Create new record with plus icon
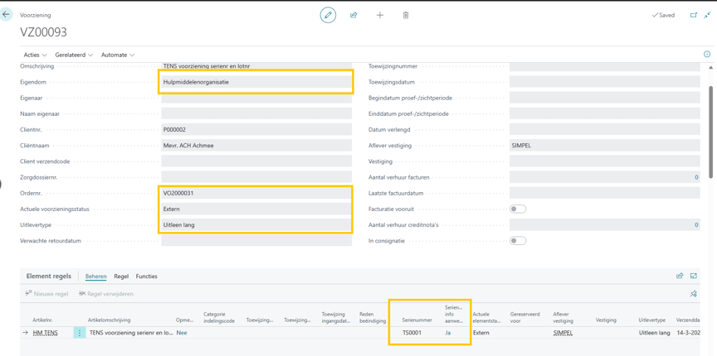 [379, 15]
